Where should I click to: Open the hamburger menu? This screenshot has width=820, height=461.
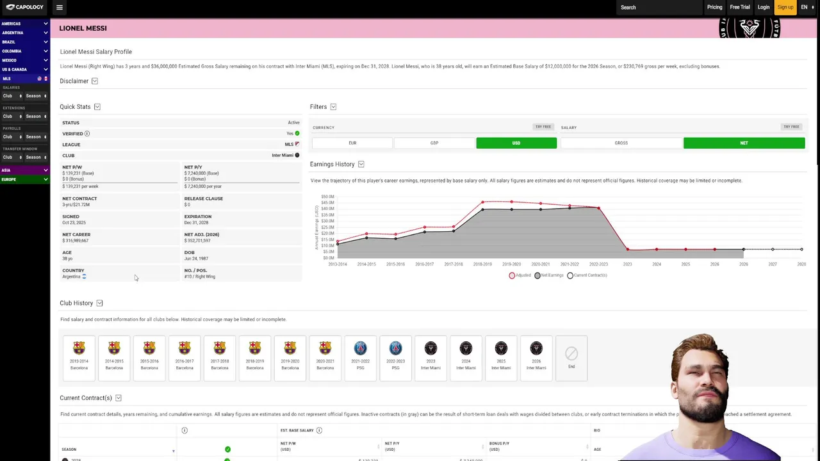click(x=59, y=8)
